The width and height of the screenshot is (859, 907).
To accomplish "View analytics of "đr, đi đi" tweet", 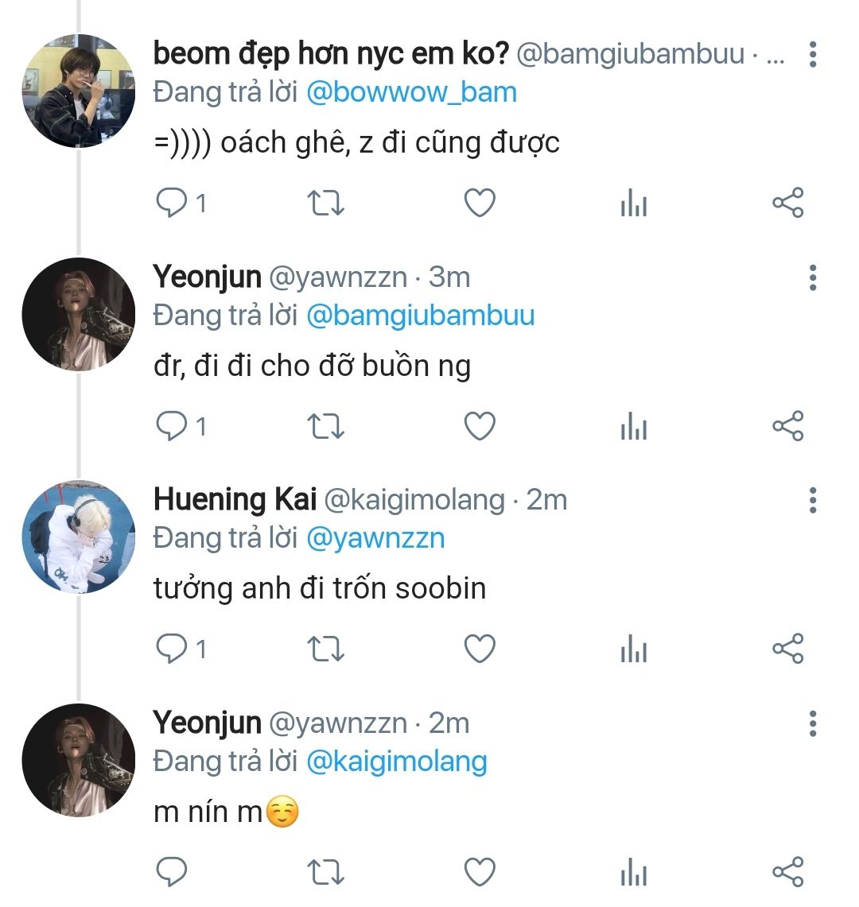I will (x=633, y=428).
